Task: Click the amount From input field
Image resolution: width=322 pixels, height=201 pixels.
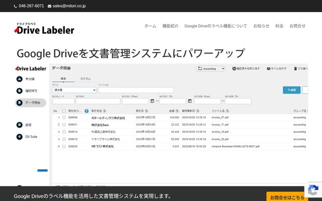Action: click(x=207, y=101)
